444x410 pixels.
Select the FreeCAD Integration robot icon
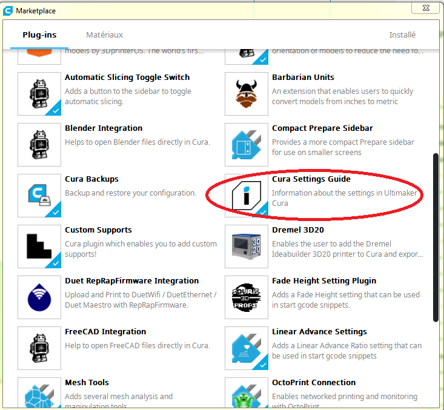pos(39,348)
